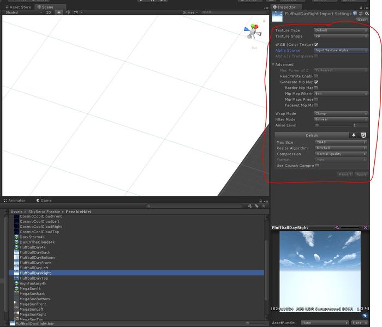Open Gizmos dropdown
Viewport: 382px width, 327px height.
pos(190,13)
